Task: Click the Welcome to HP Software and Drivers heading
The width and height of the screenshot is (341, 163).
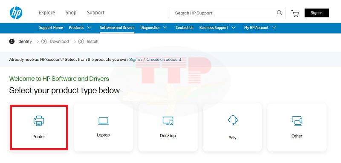Action: coord(59,79)
